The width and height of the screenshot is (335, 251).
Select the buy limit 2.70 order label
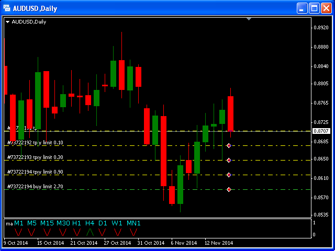coord(35,187)
